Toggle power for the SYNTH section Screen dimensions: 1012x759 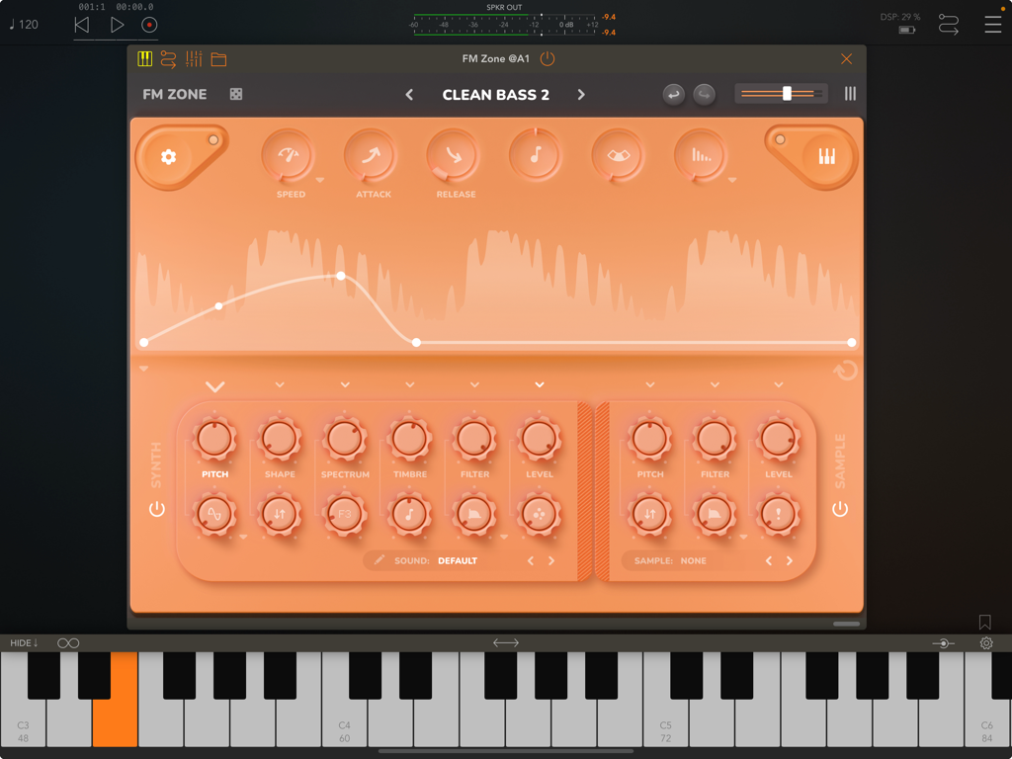coord(158,510)
